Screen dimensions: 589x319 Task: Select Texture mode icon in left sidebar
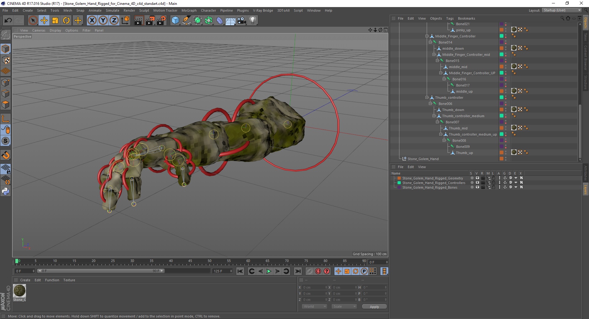(6, 60)
